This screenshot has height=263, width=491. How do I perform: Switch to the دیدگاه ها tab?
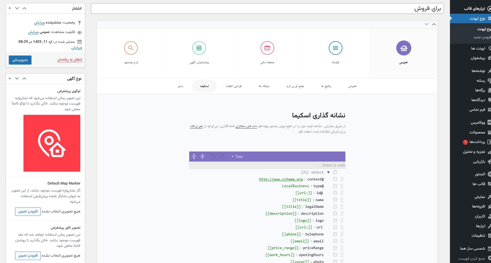pyautogui.click(x=264, y=86)
